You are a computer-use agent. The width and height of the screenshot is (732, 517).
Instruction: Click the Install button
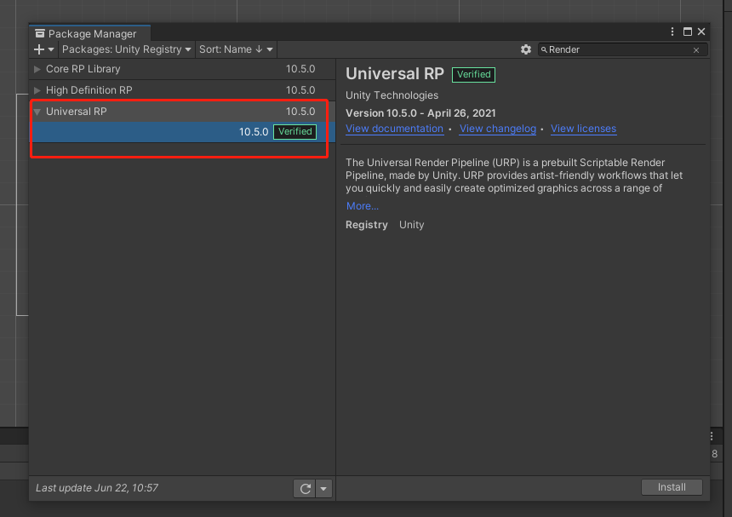click(672, 487)
